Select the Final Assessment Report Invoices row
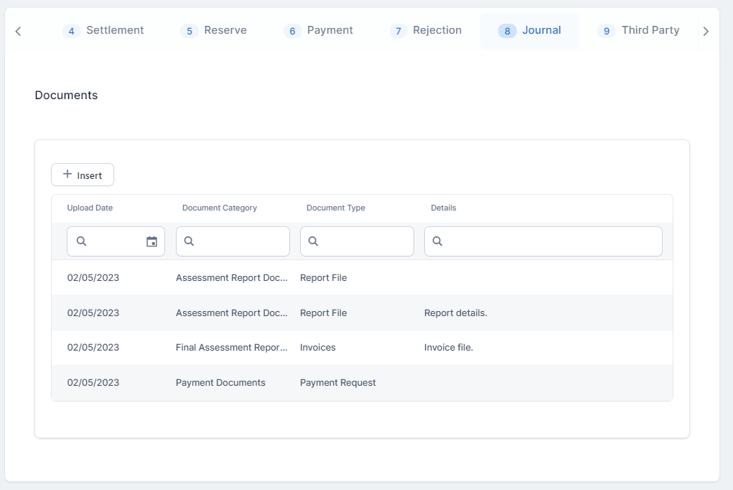The height and width of the screenshot is (490, 733). point(362,348)
